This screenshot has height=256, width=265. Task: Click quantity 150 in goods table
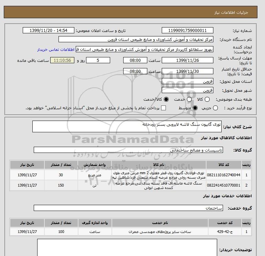tap(61, 185)
